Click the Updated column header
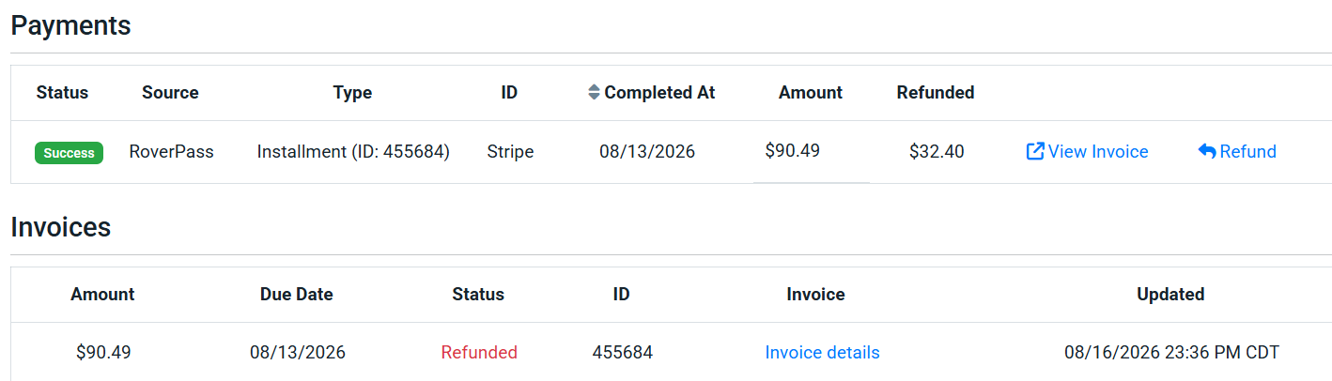The width and height of the screenshot is (1332, 381). [x=1170, y=294]
